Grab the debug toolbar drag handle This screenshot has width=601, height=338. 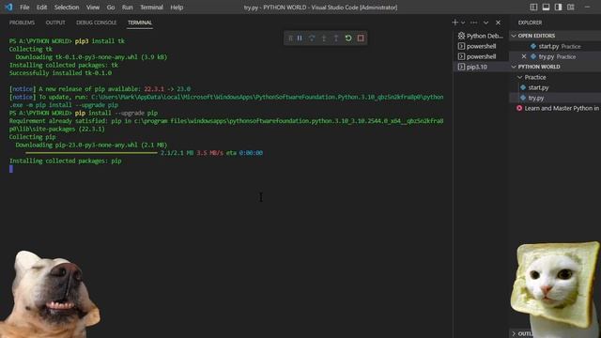290,38
